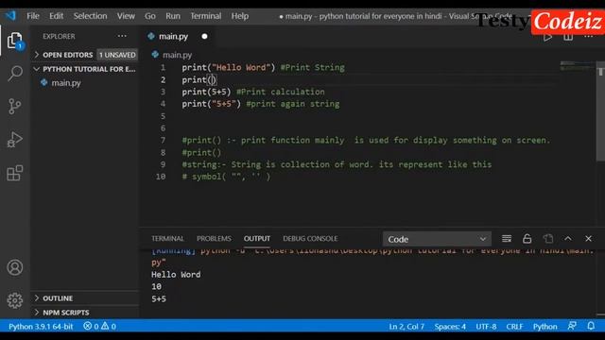Screen dimensions: 605x340
Task: Open the Selection menu
Action: 91,16
